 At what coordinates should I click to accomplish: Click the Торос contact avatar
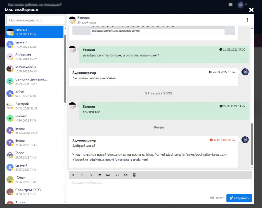(x=10, y=155)
